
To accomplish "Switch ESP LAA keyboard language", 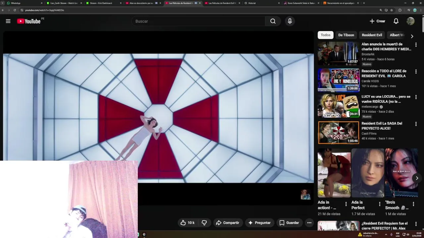I will click(398, 234).
